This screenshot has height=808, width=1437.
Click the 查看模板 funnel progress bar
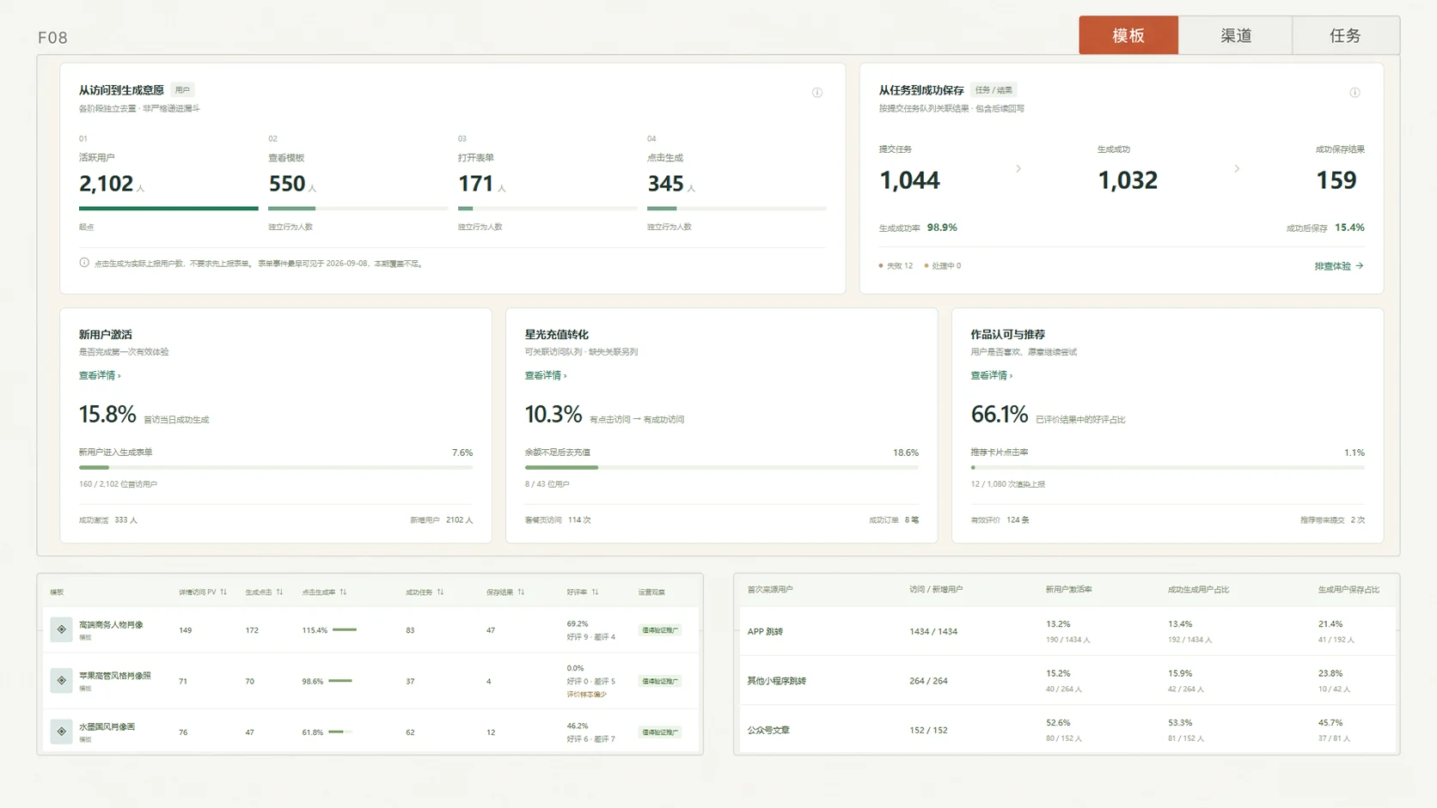358,208
